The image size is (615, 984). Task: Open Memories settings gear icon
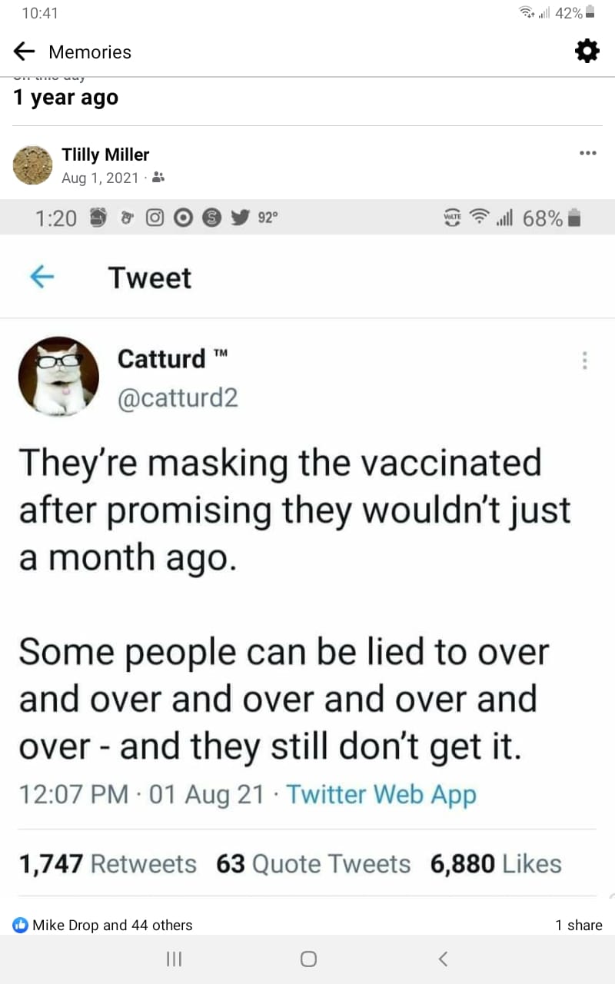pyautogui.click(x=587, y=52)
